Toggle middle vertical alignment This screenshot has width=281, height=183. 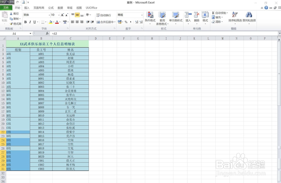click(x=77, y=15)
